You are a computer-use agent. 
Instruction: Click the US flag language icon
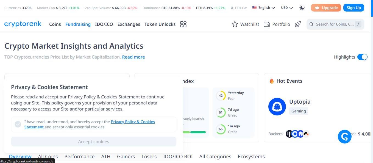(x=254, y=8)
